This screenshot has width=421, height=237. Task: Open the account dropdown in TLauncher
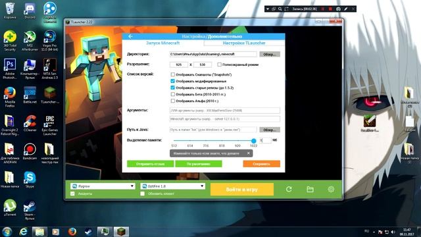click(x=103, y=186)
